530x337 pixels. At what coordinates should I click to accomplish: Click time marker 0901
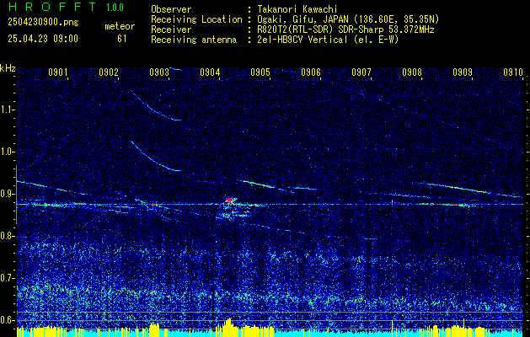(x=58, y=72)
